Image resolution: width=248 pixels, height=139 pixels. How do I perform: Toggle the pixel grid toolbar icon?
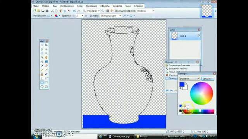pos(108,11)
